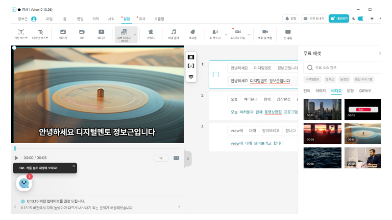Switch to the GIPHY asset tab
The width and height of the screenshot is (392, 220).
[x=365, y=90]
